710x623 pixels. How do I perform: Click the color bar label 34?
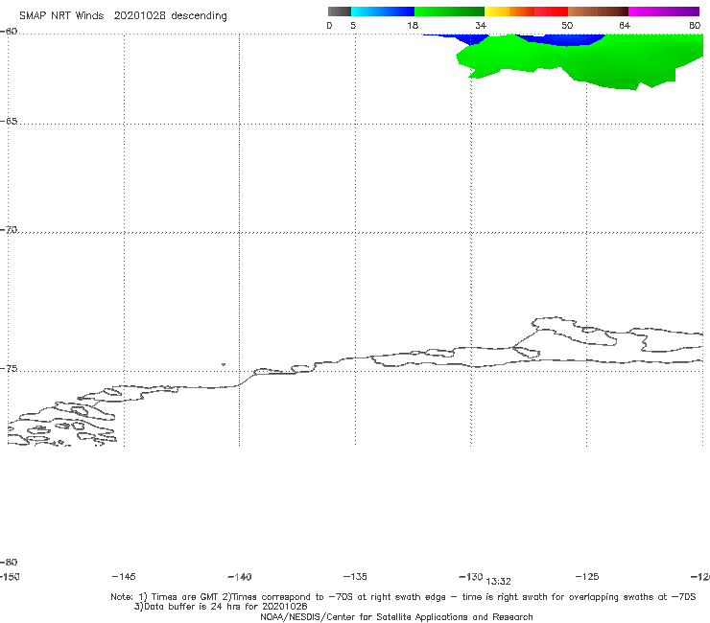point(481,26)
